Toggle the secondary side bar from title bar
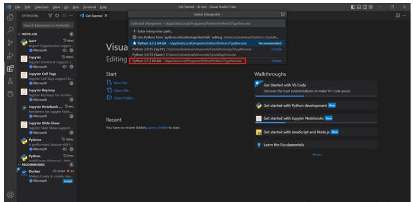Viewport: 413px width, 202px height. coord(365,7)
